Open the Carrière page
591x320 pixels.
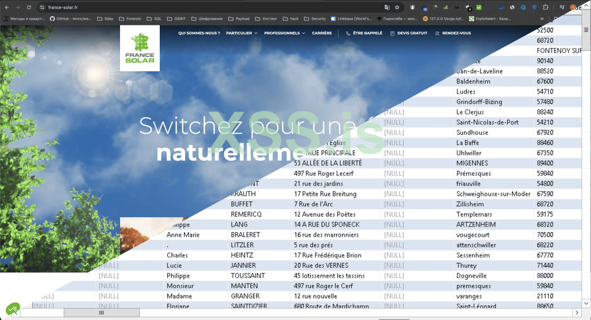point(322,33)
